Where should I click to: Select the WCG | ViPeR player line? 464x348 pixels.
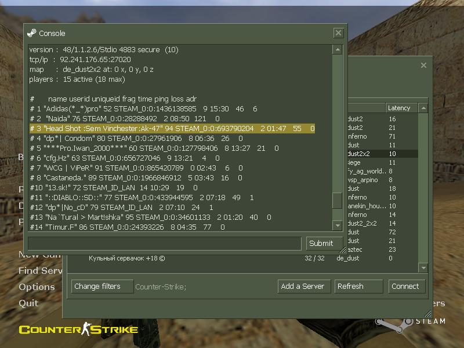pyautogui.click(x=136, y=168)
